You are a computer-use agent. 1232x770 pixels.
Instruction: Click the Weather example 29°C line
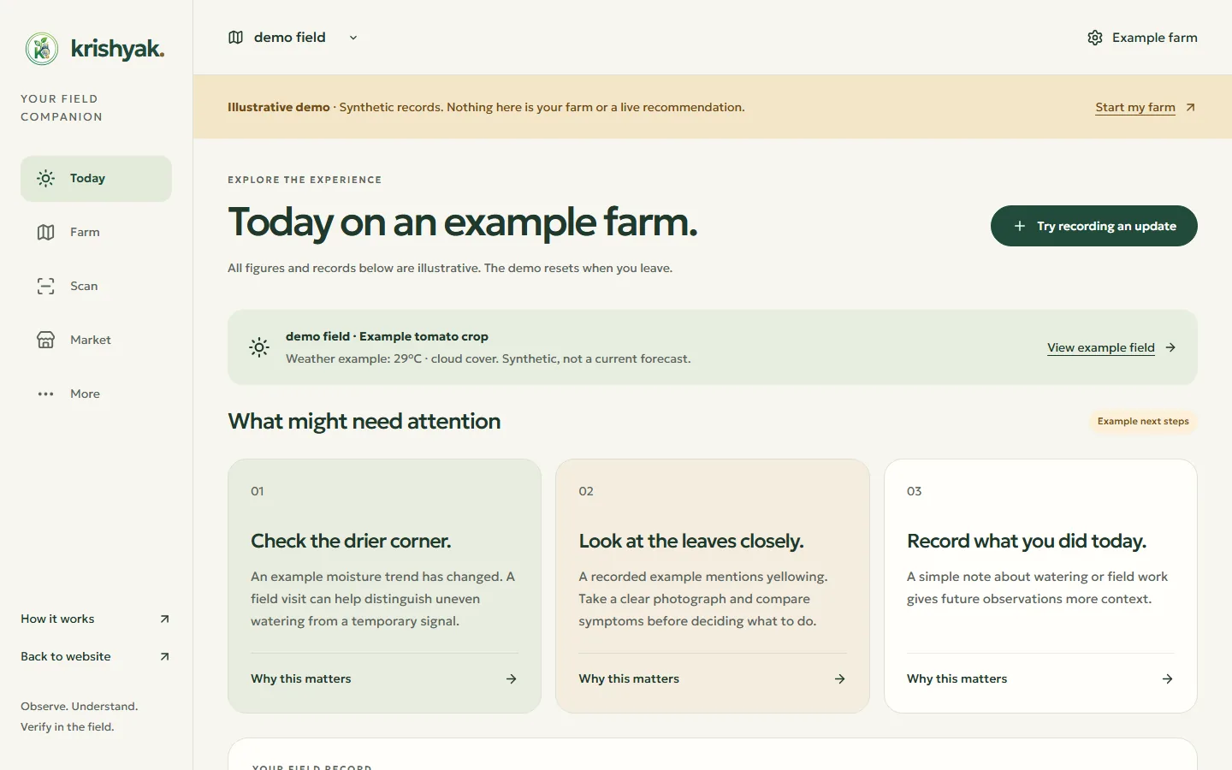click(x=488, y=358)
